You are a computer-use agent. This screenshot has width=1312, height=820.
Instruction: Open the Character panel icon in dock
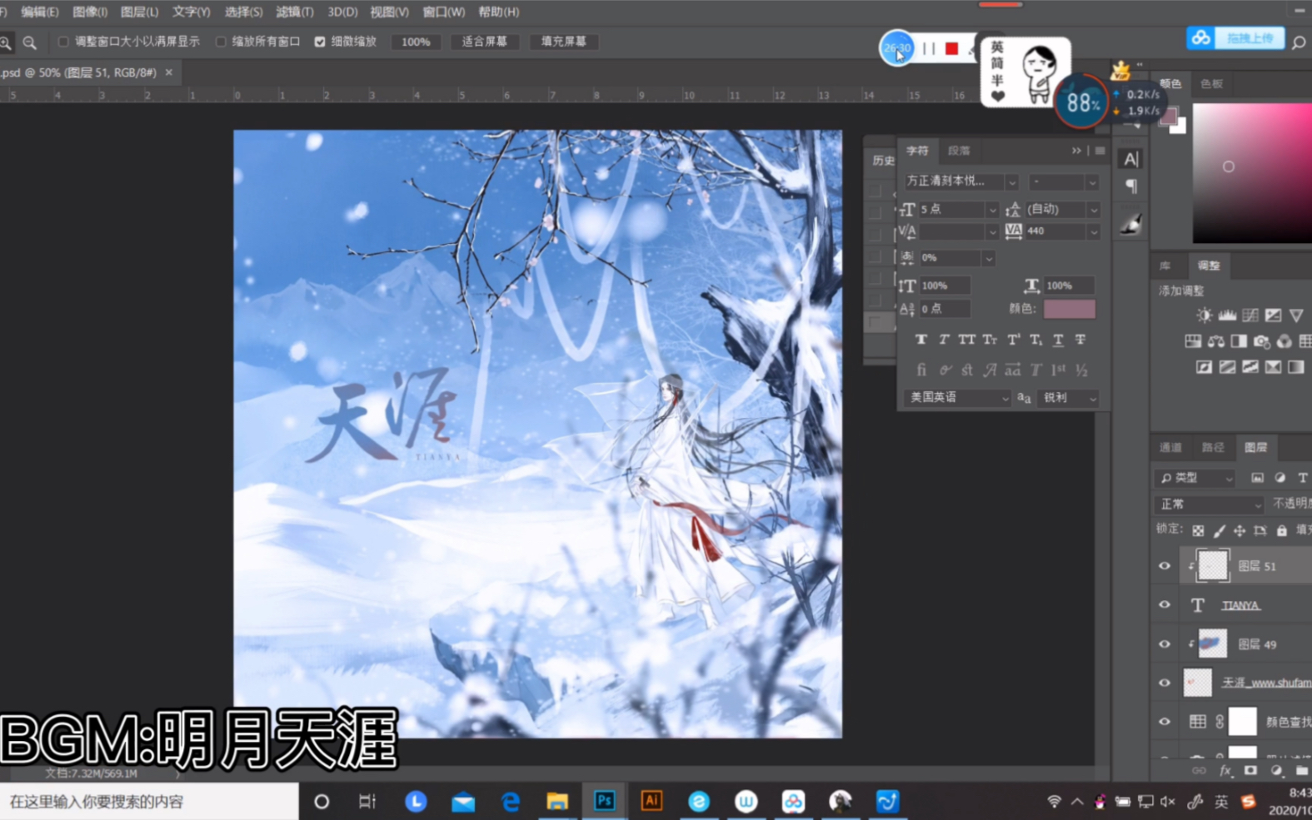(1130, 159)
